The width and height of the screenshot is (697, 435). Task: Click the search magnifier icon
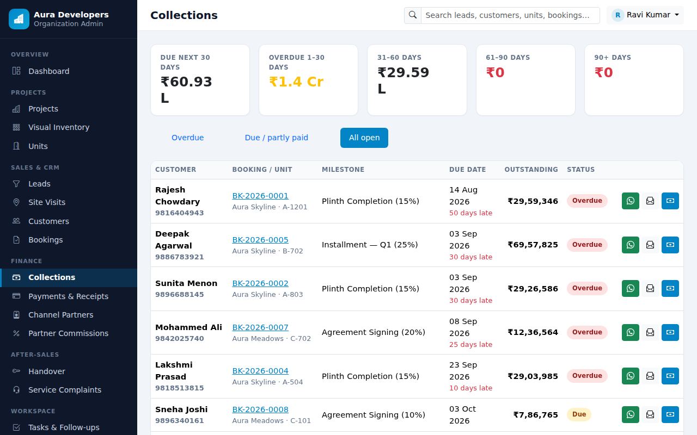[x=413, y=15]
